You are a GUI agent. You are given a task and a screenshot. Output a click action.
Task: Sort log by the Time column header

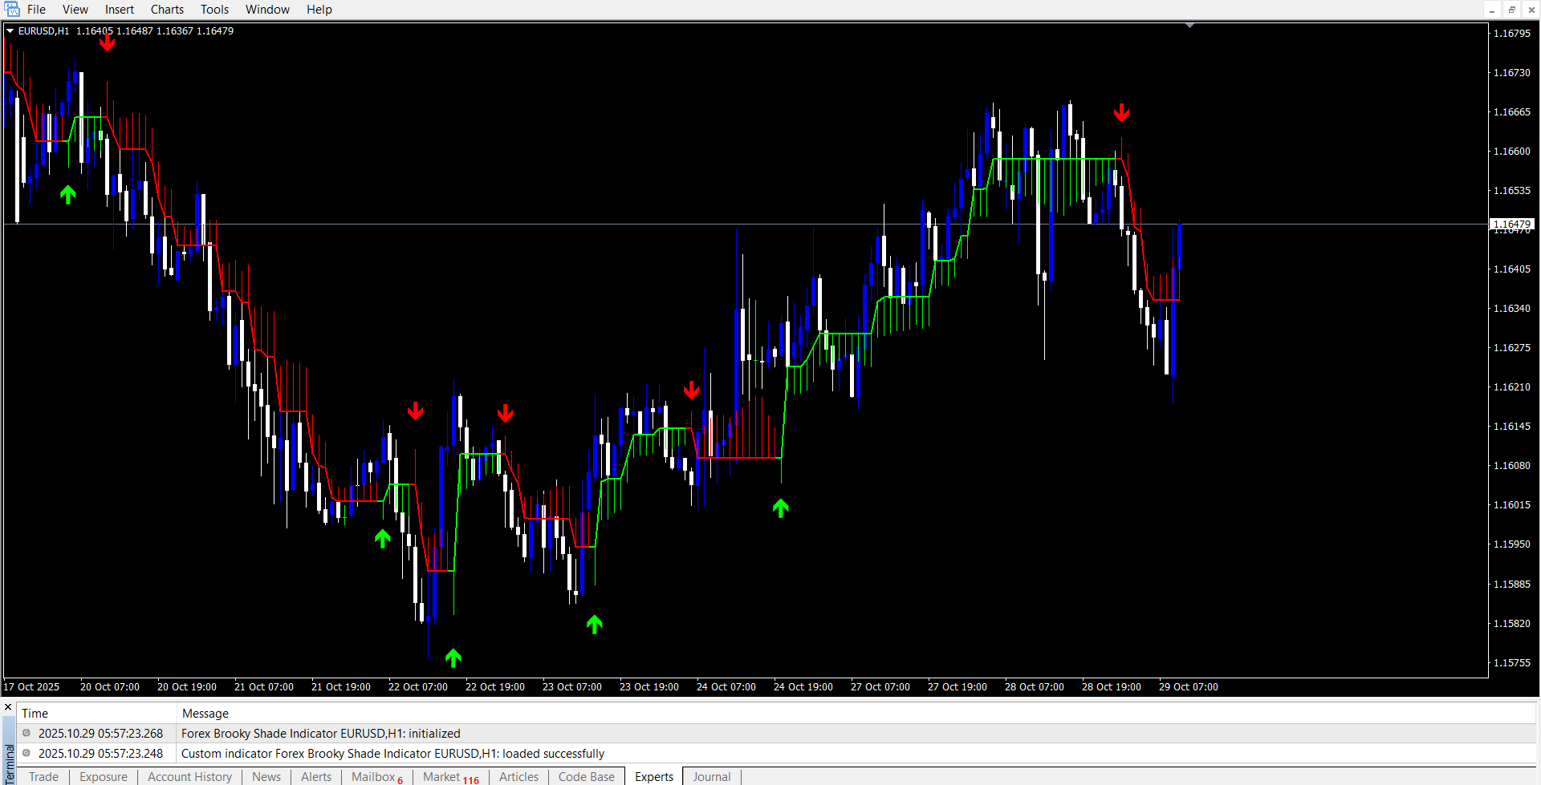coord(35,713)
